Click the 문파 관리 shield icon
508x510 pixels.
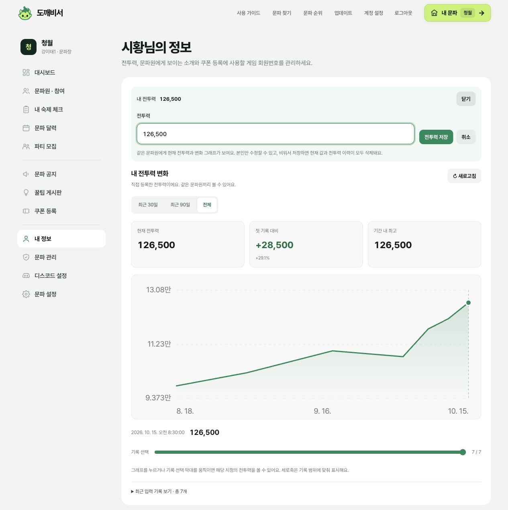[26, 257]
